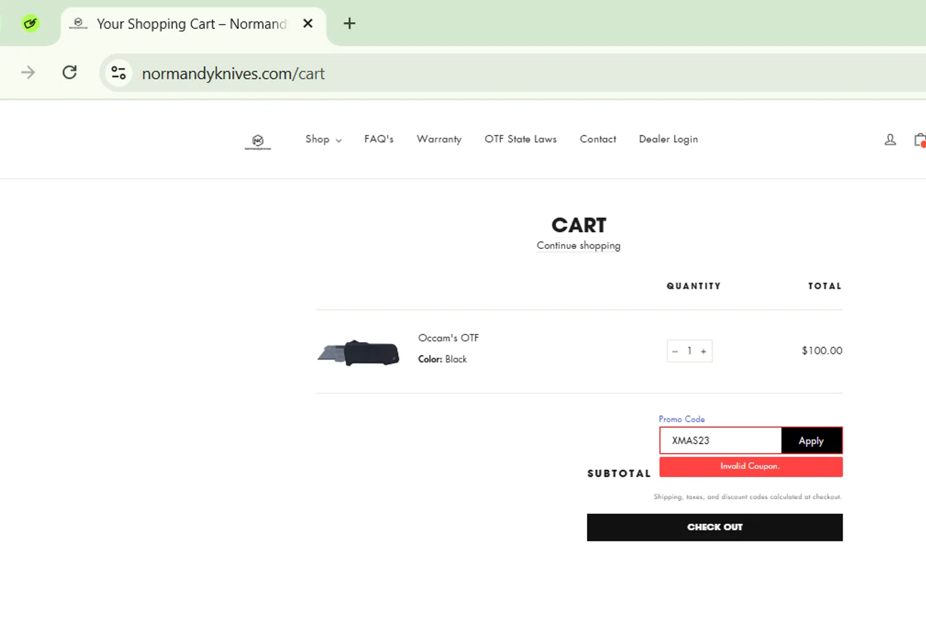This screenshot has width=926, height=642.
Task: Navigate to Contact page
Action: point(598,140)
